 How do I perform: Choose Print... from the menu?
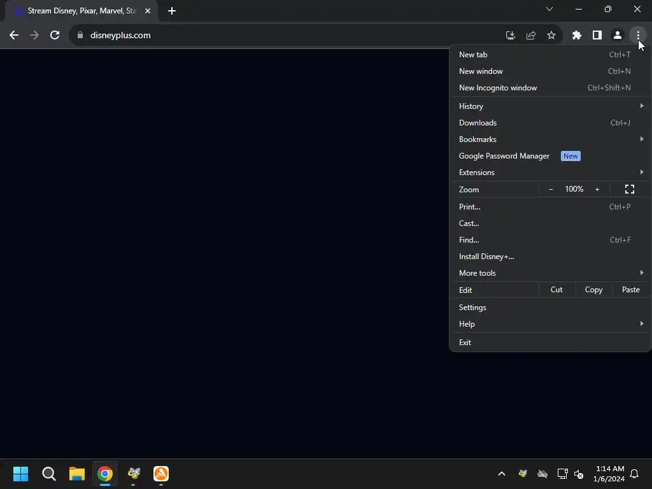coord(551,207)
